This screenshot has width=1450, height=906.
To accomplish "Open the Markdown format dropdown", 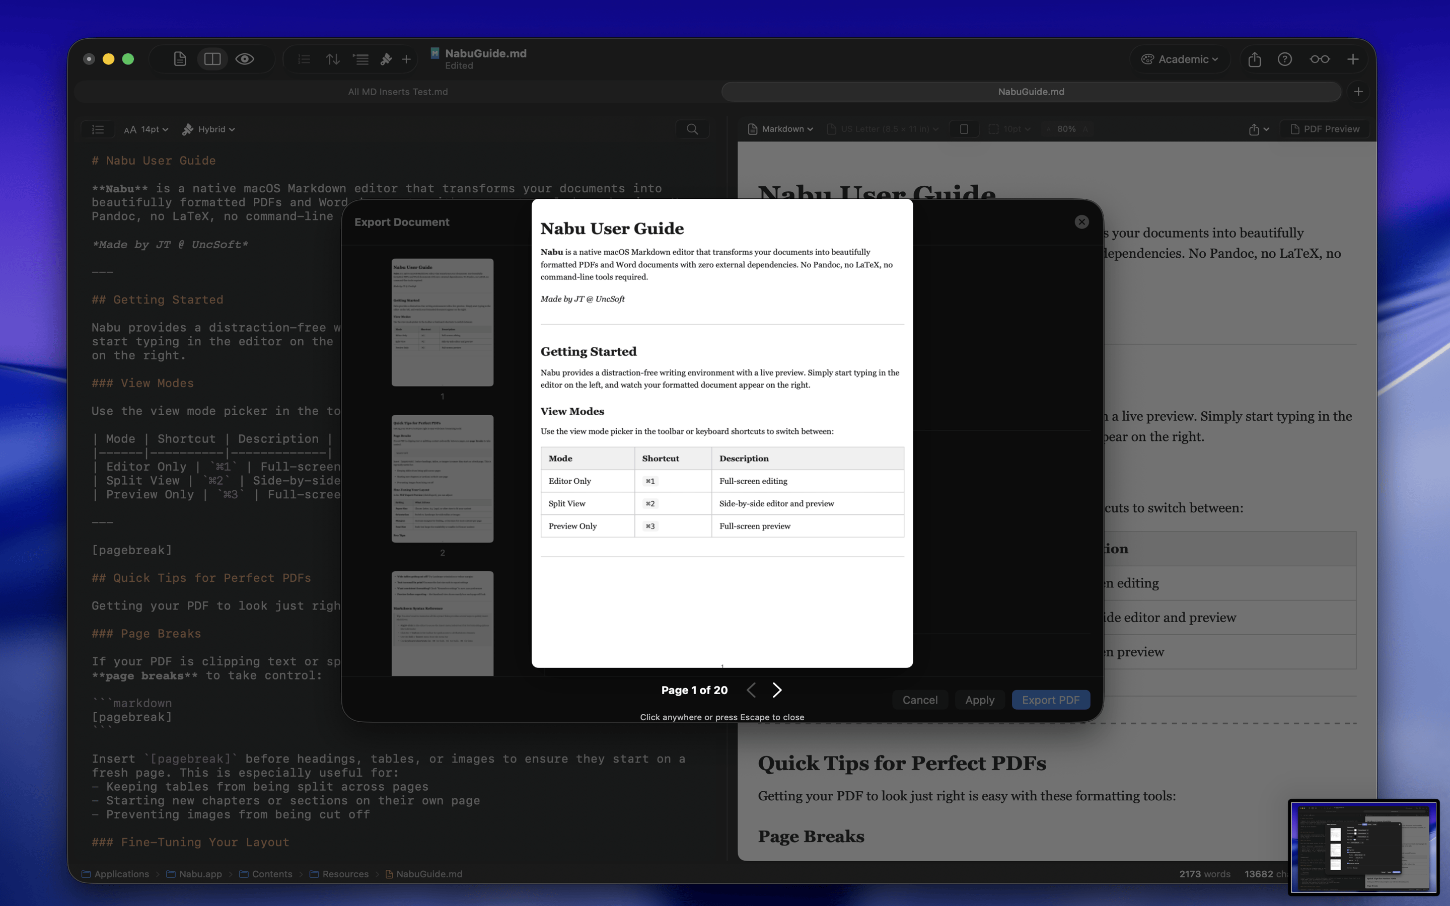I will coord(781,129).
